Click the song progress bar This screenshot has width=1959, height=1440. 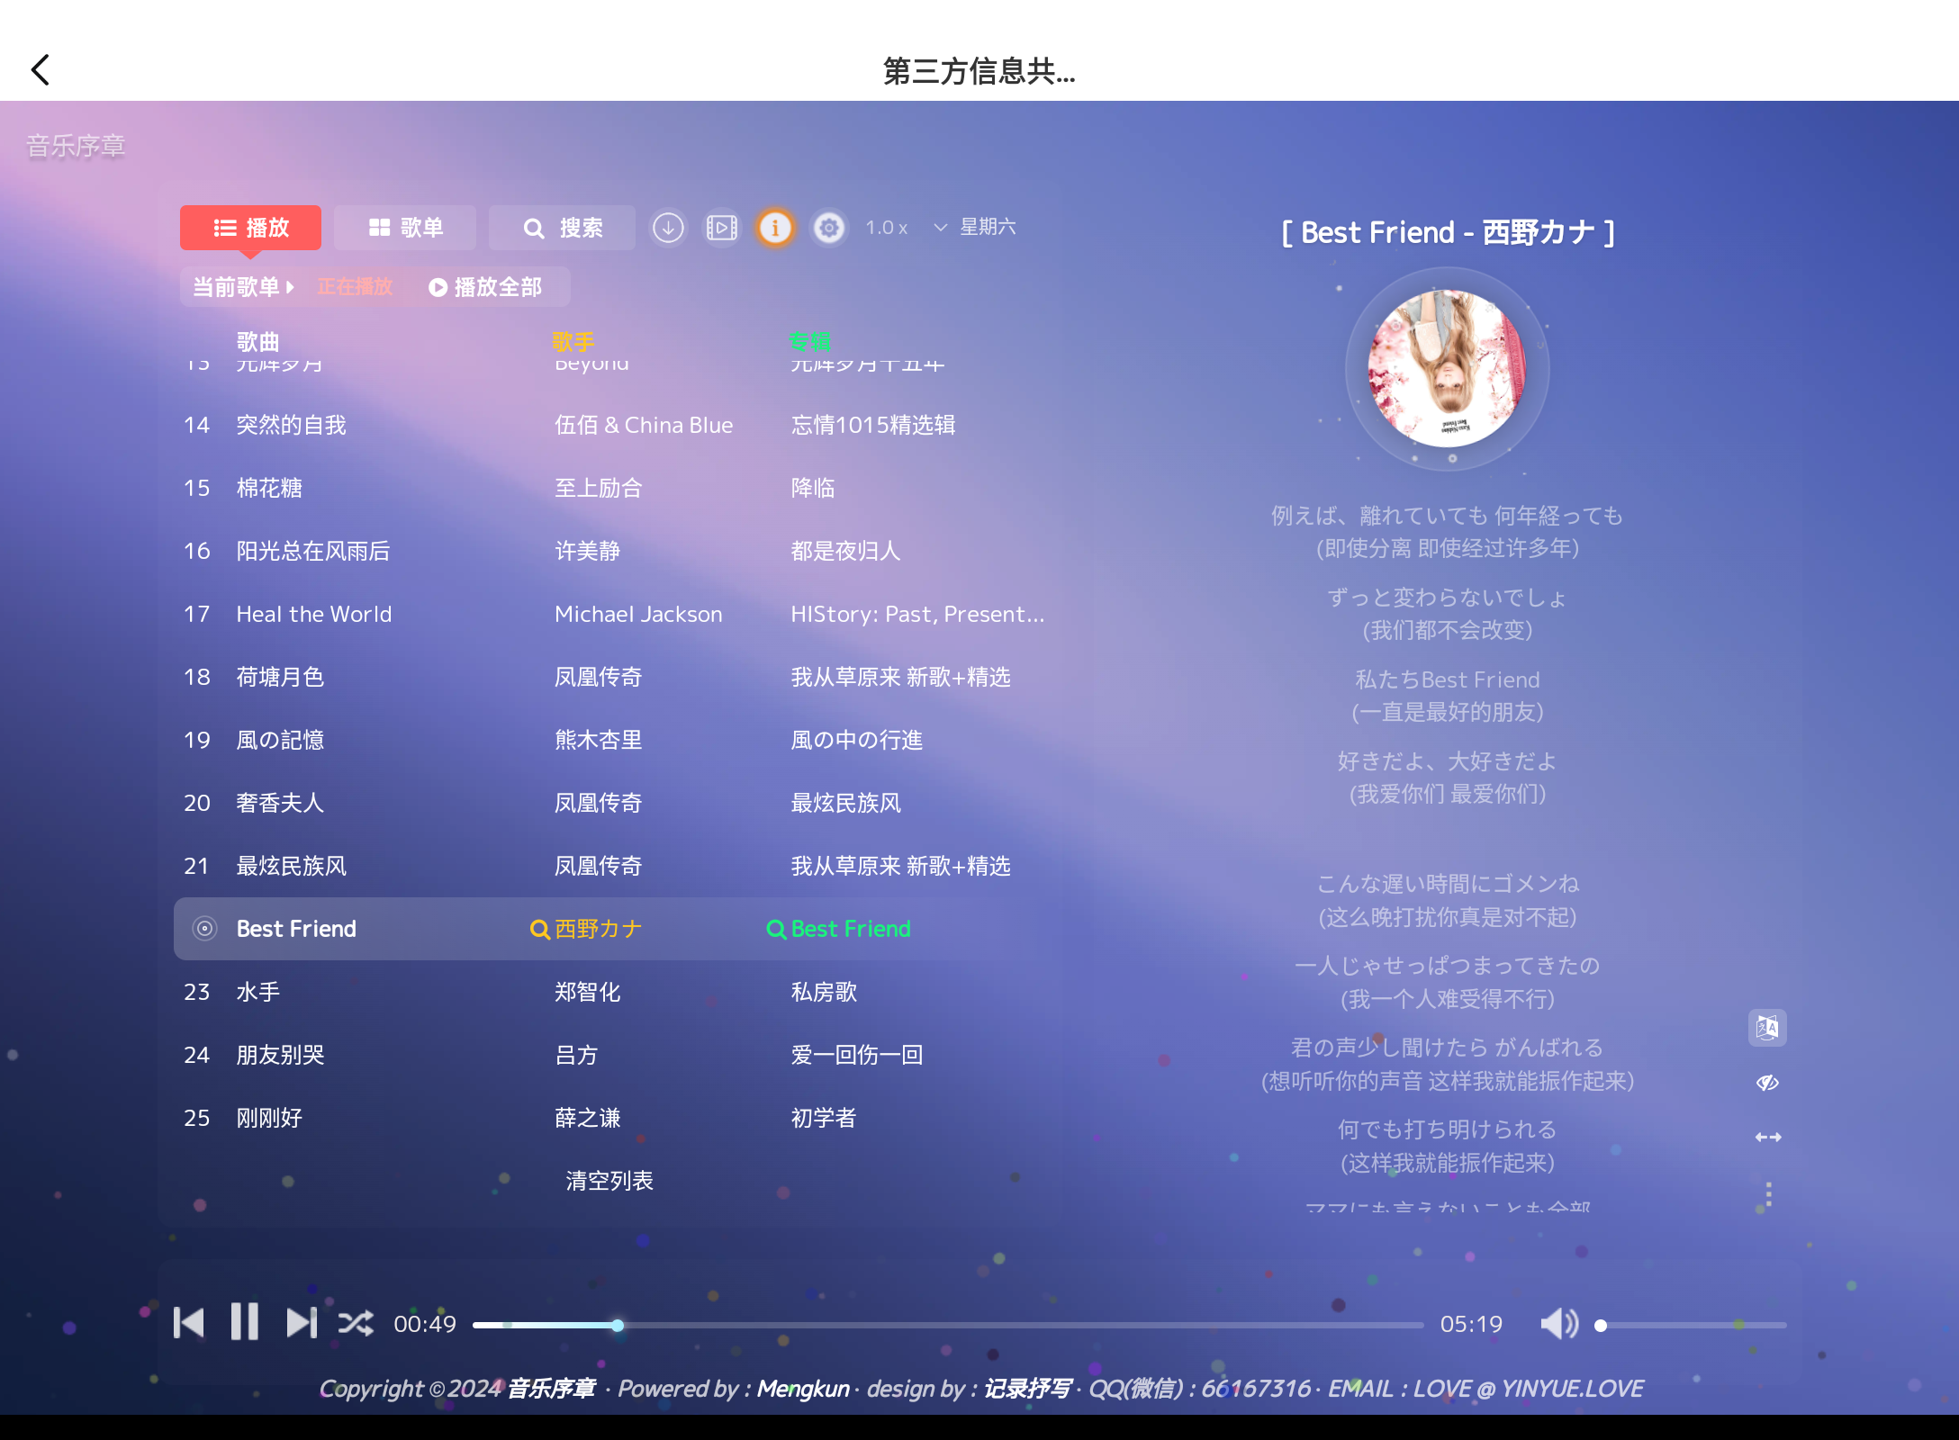(x=947, y=1325)
